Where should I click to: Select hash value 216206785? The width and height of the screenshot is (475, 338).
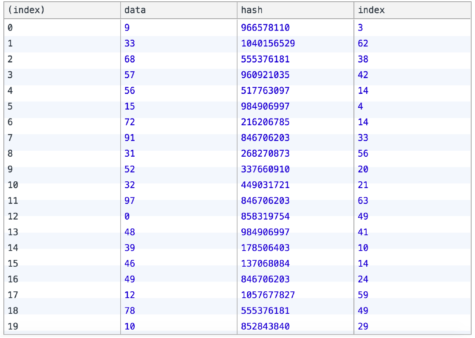[266, 122]
